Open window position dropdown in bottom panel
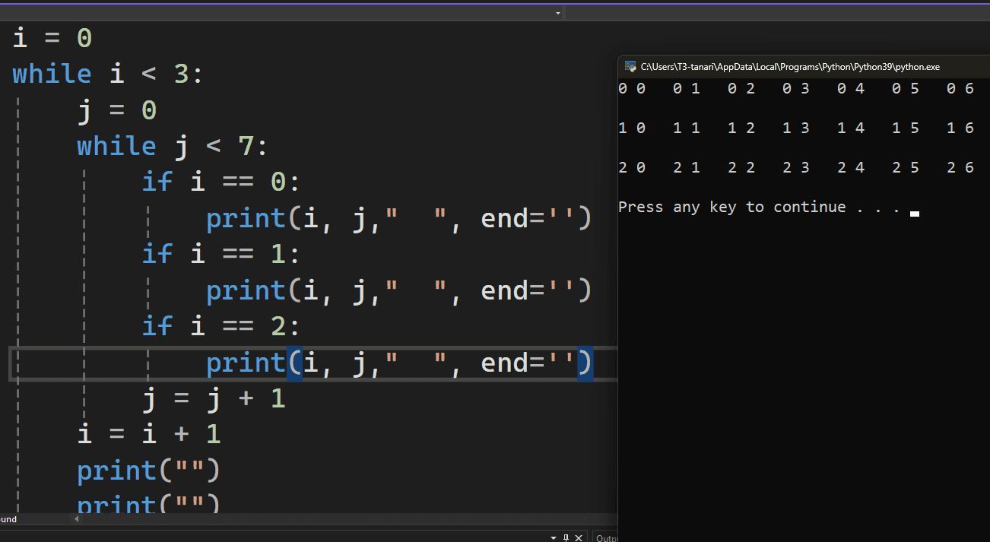This screenshot has height=542, width=990. point(554,537)
